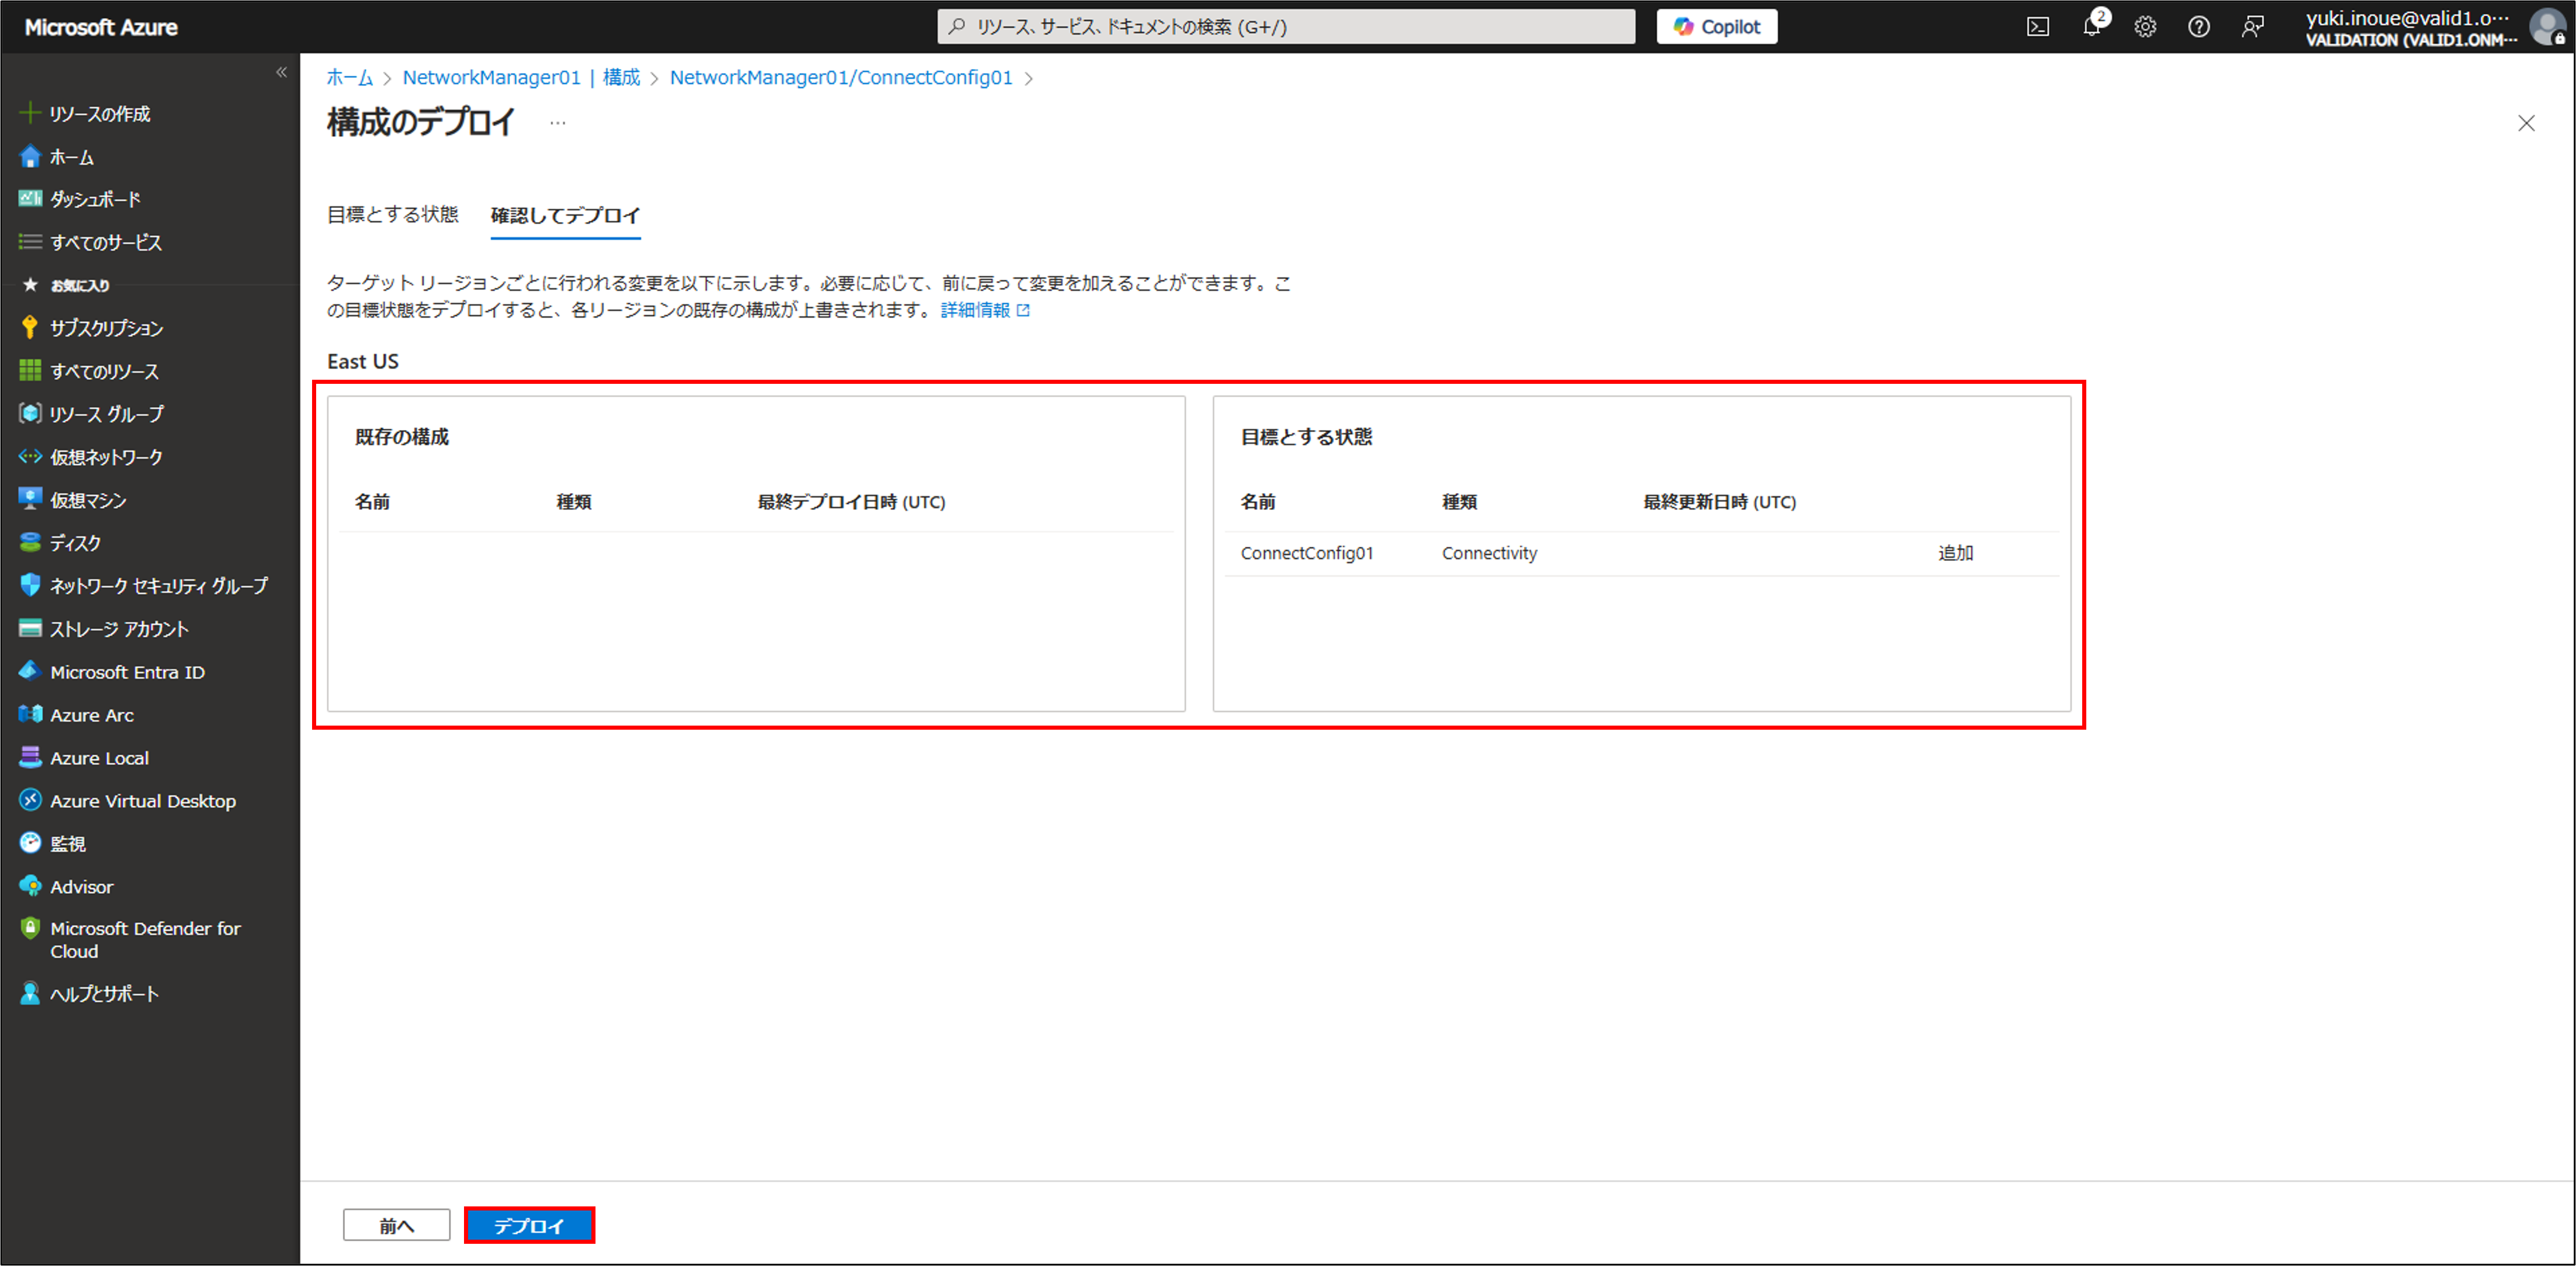
Task: Click the resource search box
Action: click(1286, 27)
